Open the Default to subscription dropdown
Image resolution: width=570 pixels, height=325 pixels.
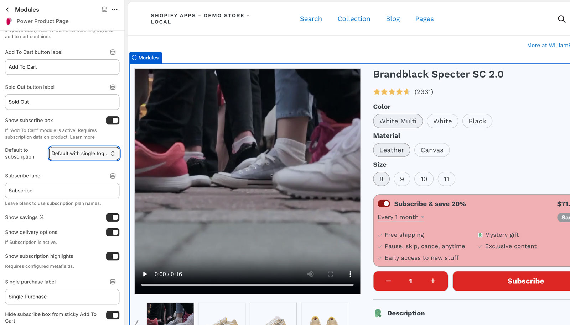click(84, 153)
